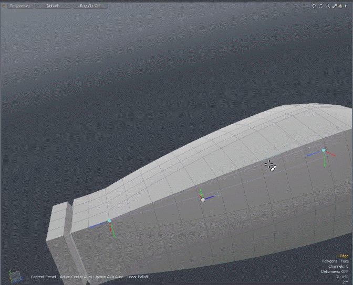The width and height of the screenshot is (353, 285).
Task: Click the 1 Edge selection info text
Action: pos(342,256)
